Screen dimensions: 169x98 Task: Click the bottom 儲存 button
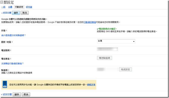tap(17, 94)
